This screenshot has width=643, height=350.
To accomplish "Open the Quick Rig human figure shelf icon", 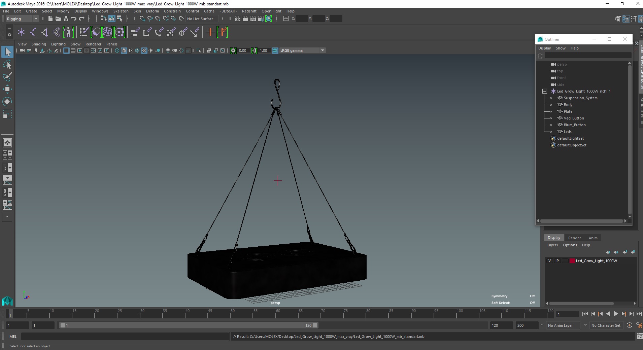I will pos(68,32).
